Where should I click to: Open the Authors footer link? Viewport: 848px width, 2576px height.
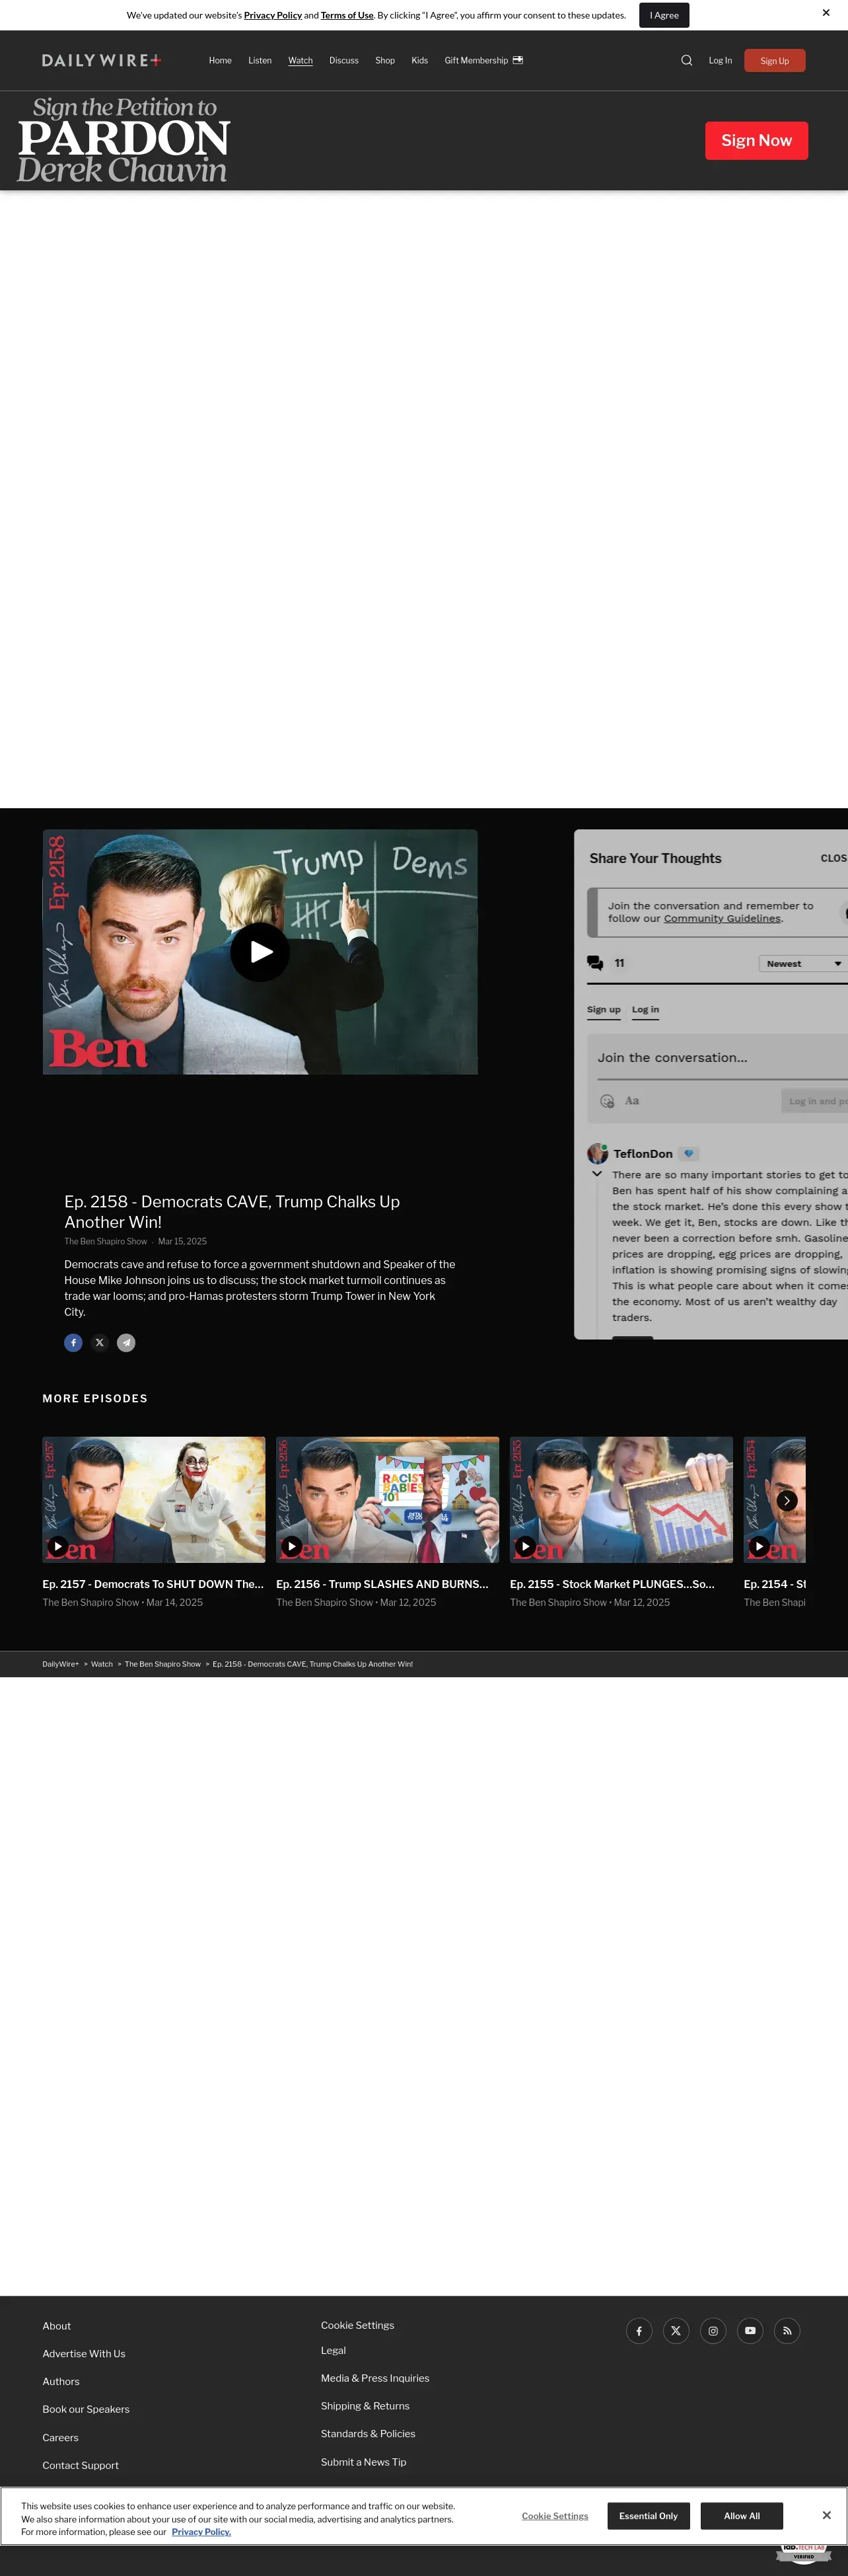(x=61, y=2382)
